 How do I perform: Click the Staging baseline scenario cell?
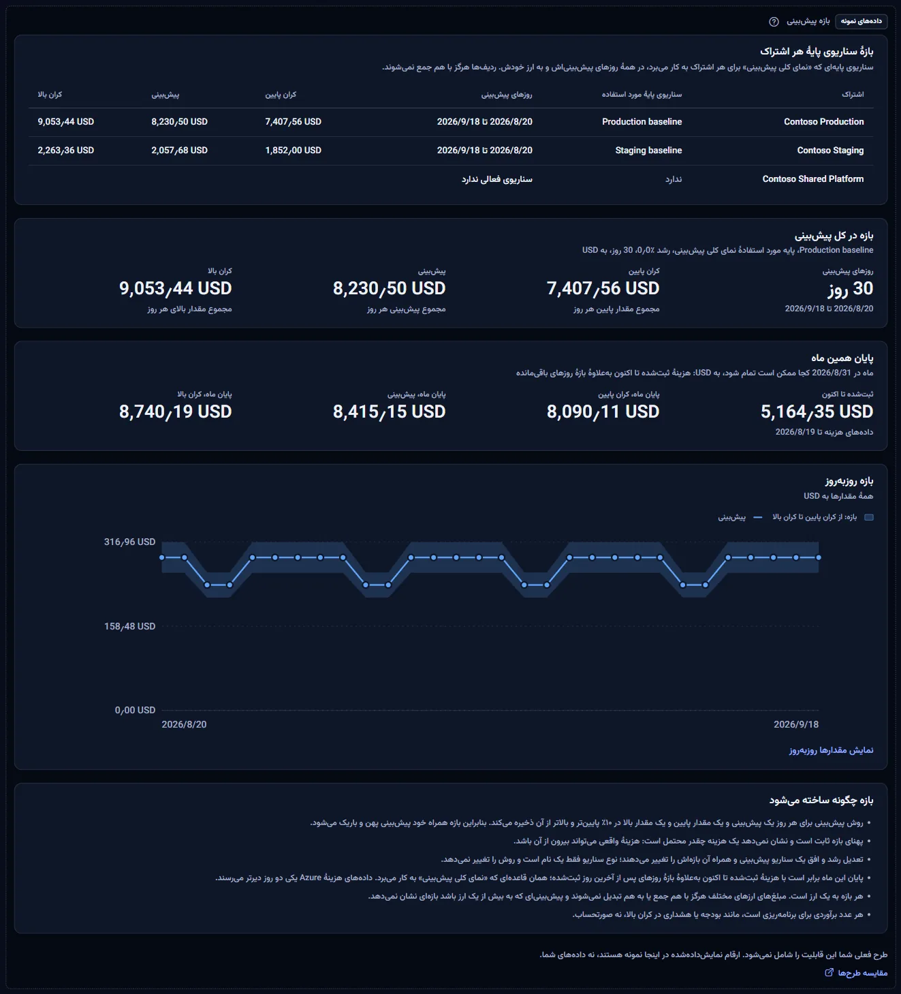[x=648, y=151]
